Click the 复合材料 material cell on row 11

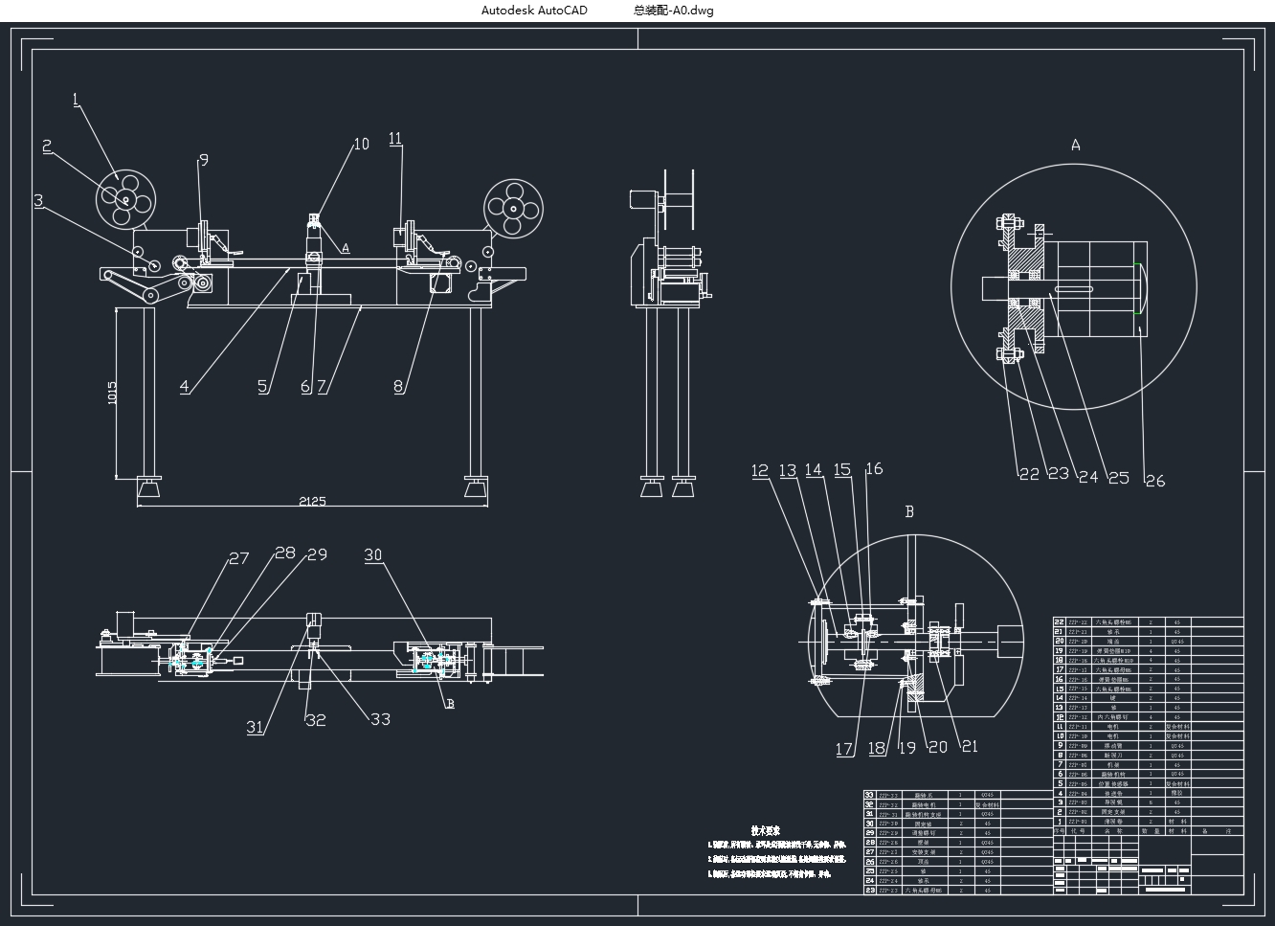click(1177, 726)
